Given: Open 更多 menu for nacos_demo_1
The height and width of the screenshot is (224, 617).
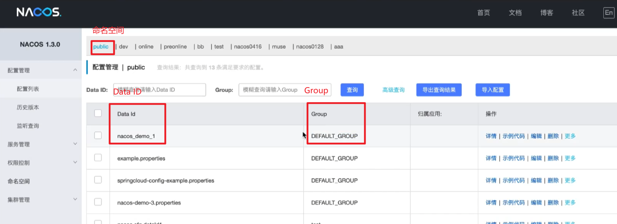Looking at the screenshot, I should point(570,136).
